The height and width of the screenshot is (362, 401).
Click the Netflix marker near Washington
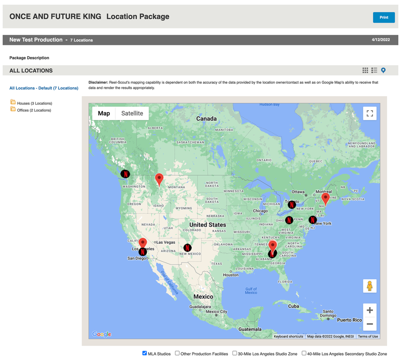[125, 174]
